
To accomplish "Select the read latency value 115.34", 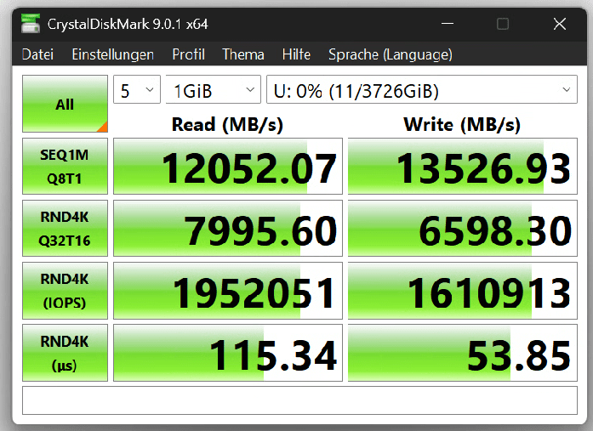I will point(228,353).
